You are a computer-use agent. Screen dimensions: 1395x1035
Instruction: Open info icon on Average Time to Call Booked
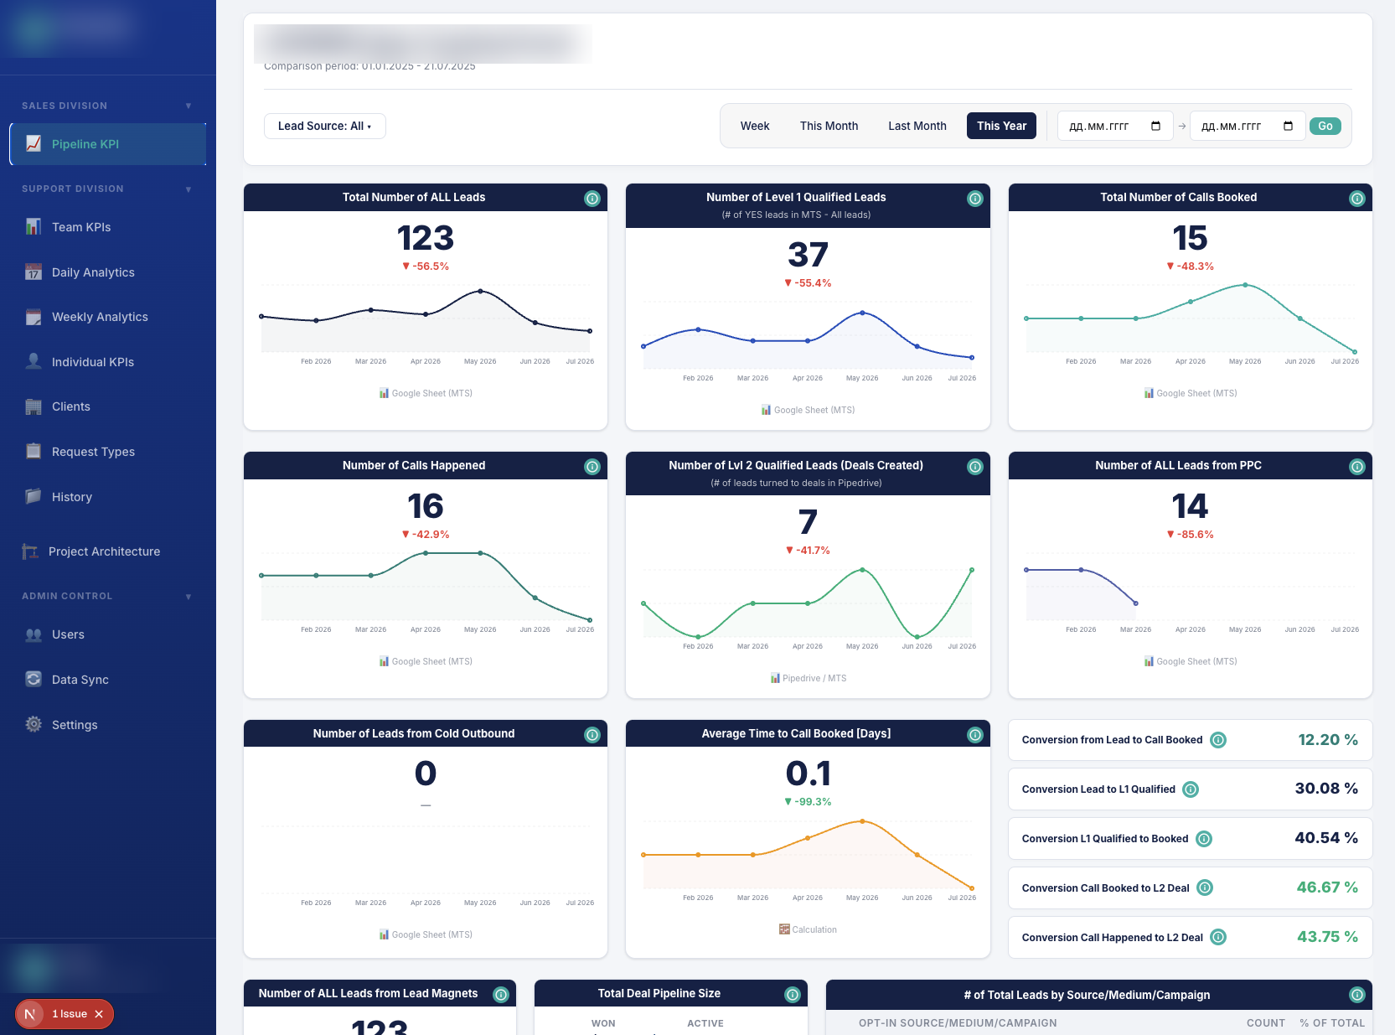click(x=975, y=735)
